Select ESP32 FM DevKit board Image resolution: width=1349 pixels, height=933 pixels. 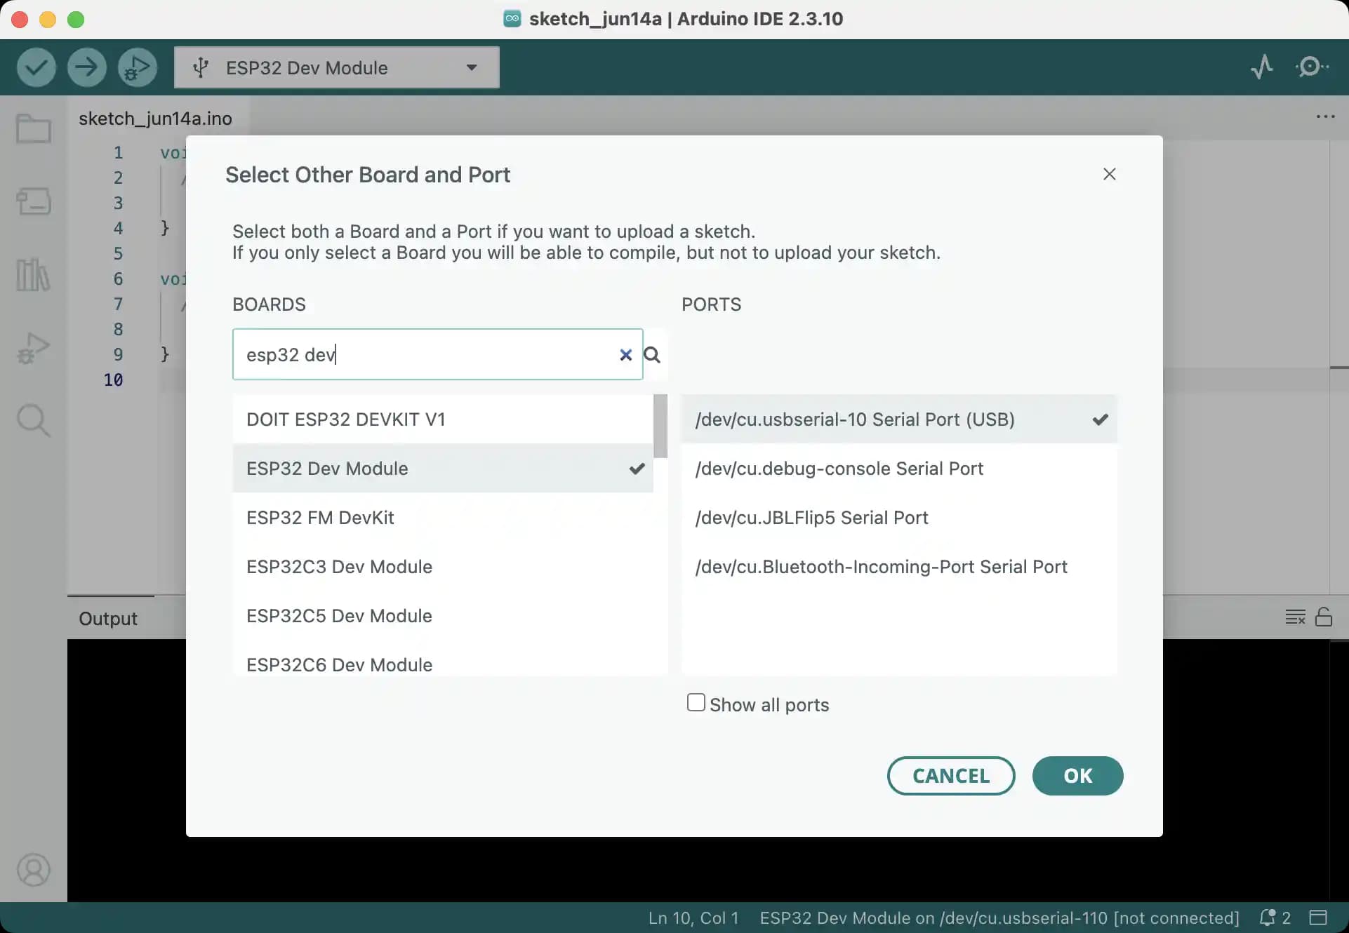[443, 517]
